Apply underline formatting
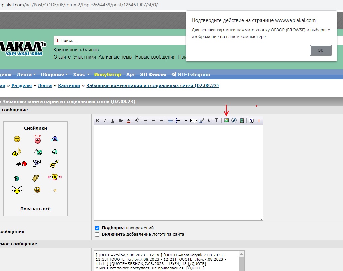Viewport: 343px width, 271px height. point(113,121)
